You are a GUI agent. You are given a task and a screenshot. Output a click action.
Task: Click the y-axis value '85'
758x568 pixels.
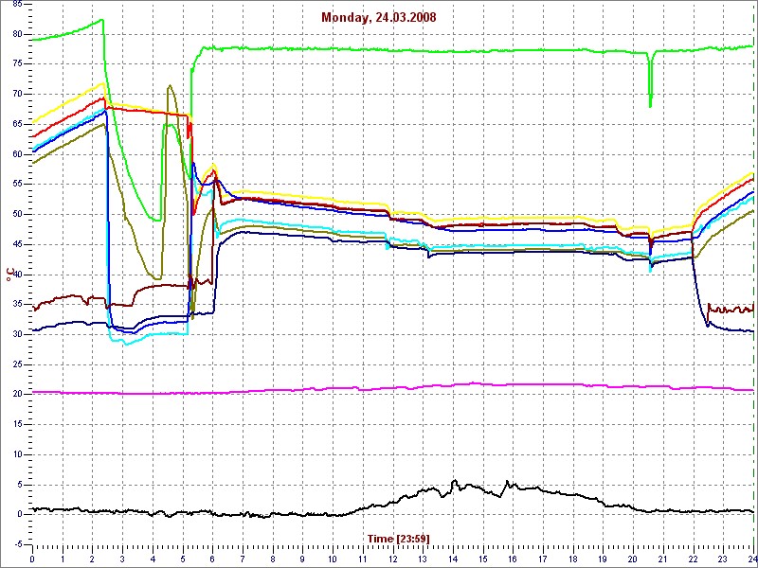(17, 5)
